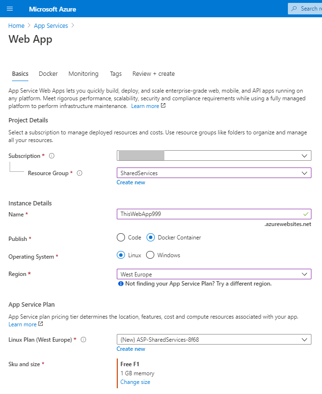The image size is (322, 394).
Task: Choose Linux operating system
Action: (x=121, y=255)
